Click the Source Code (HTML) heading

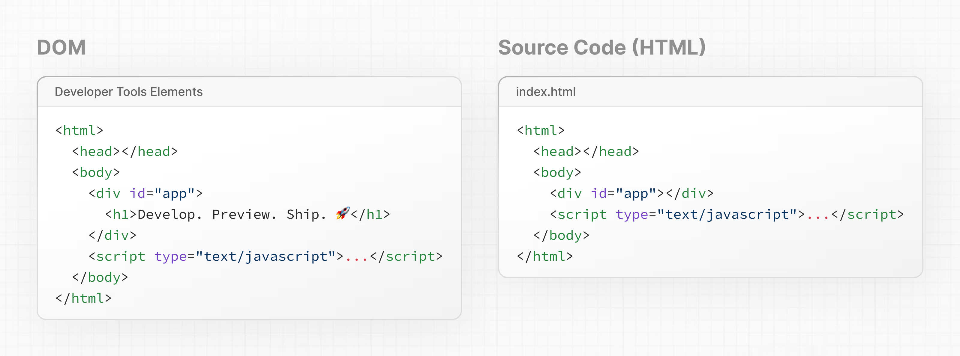pyautogui.click(x=601, y=48)
